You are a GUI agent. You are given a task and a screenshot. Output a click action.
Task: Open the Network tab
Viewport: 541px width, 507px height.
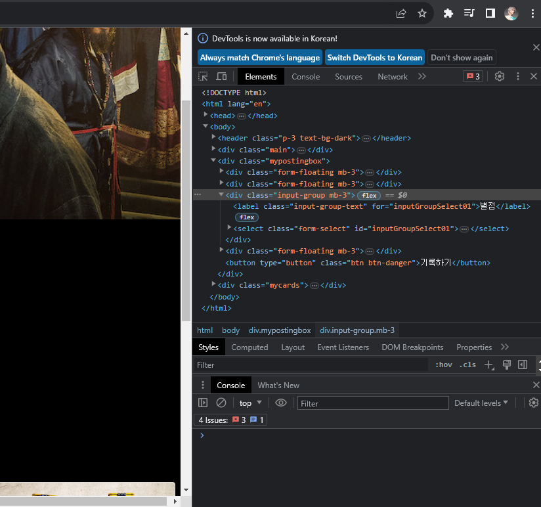393,77
